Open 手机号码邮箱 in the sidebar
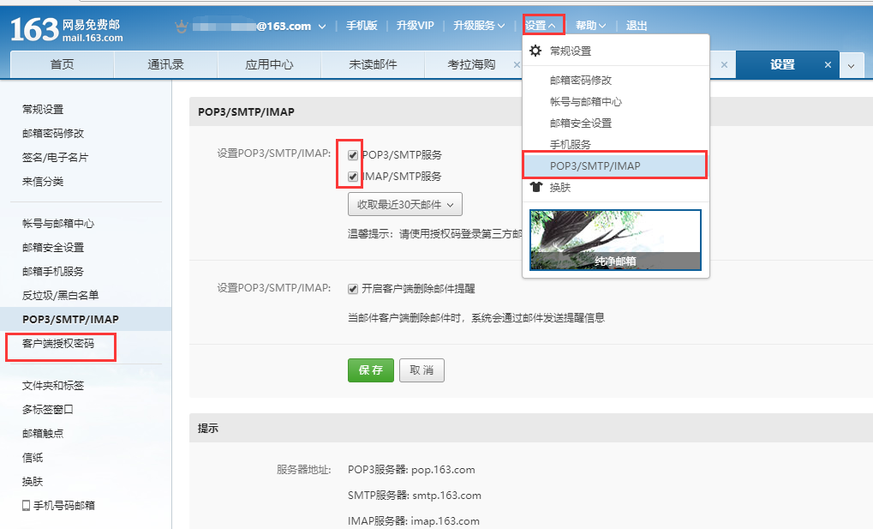Image resolution: width=873 pixels, height=529 pixels. tap(63, 506)
